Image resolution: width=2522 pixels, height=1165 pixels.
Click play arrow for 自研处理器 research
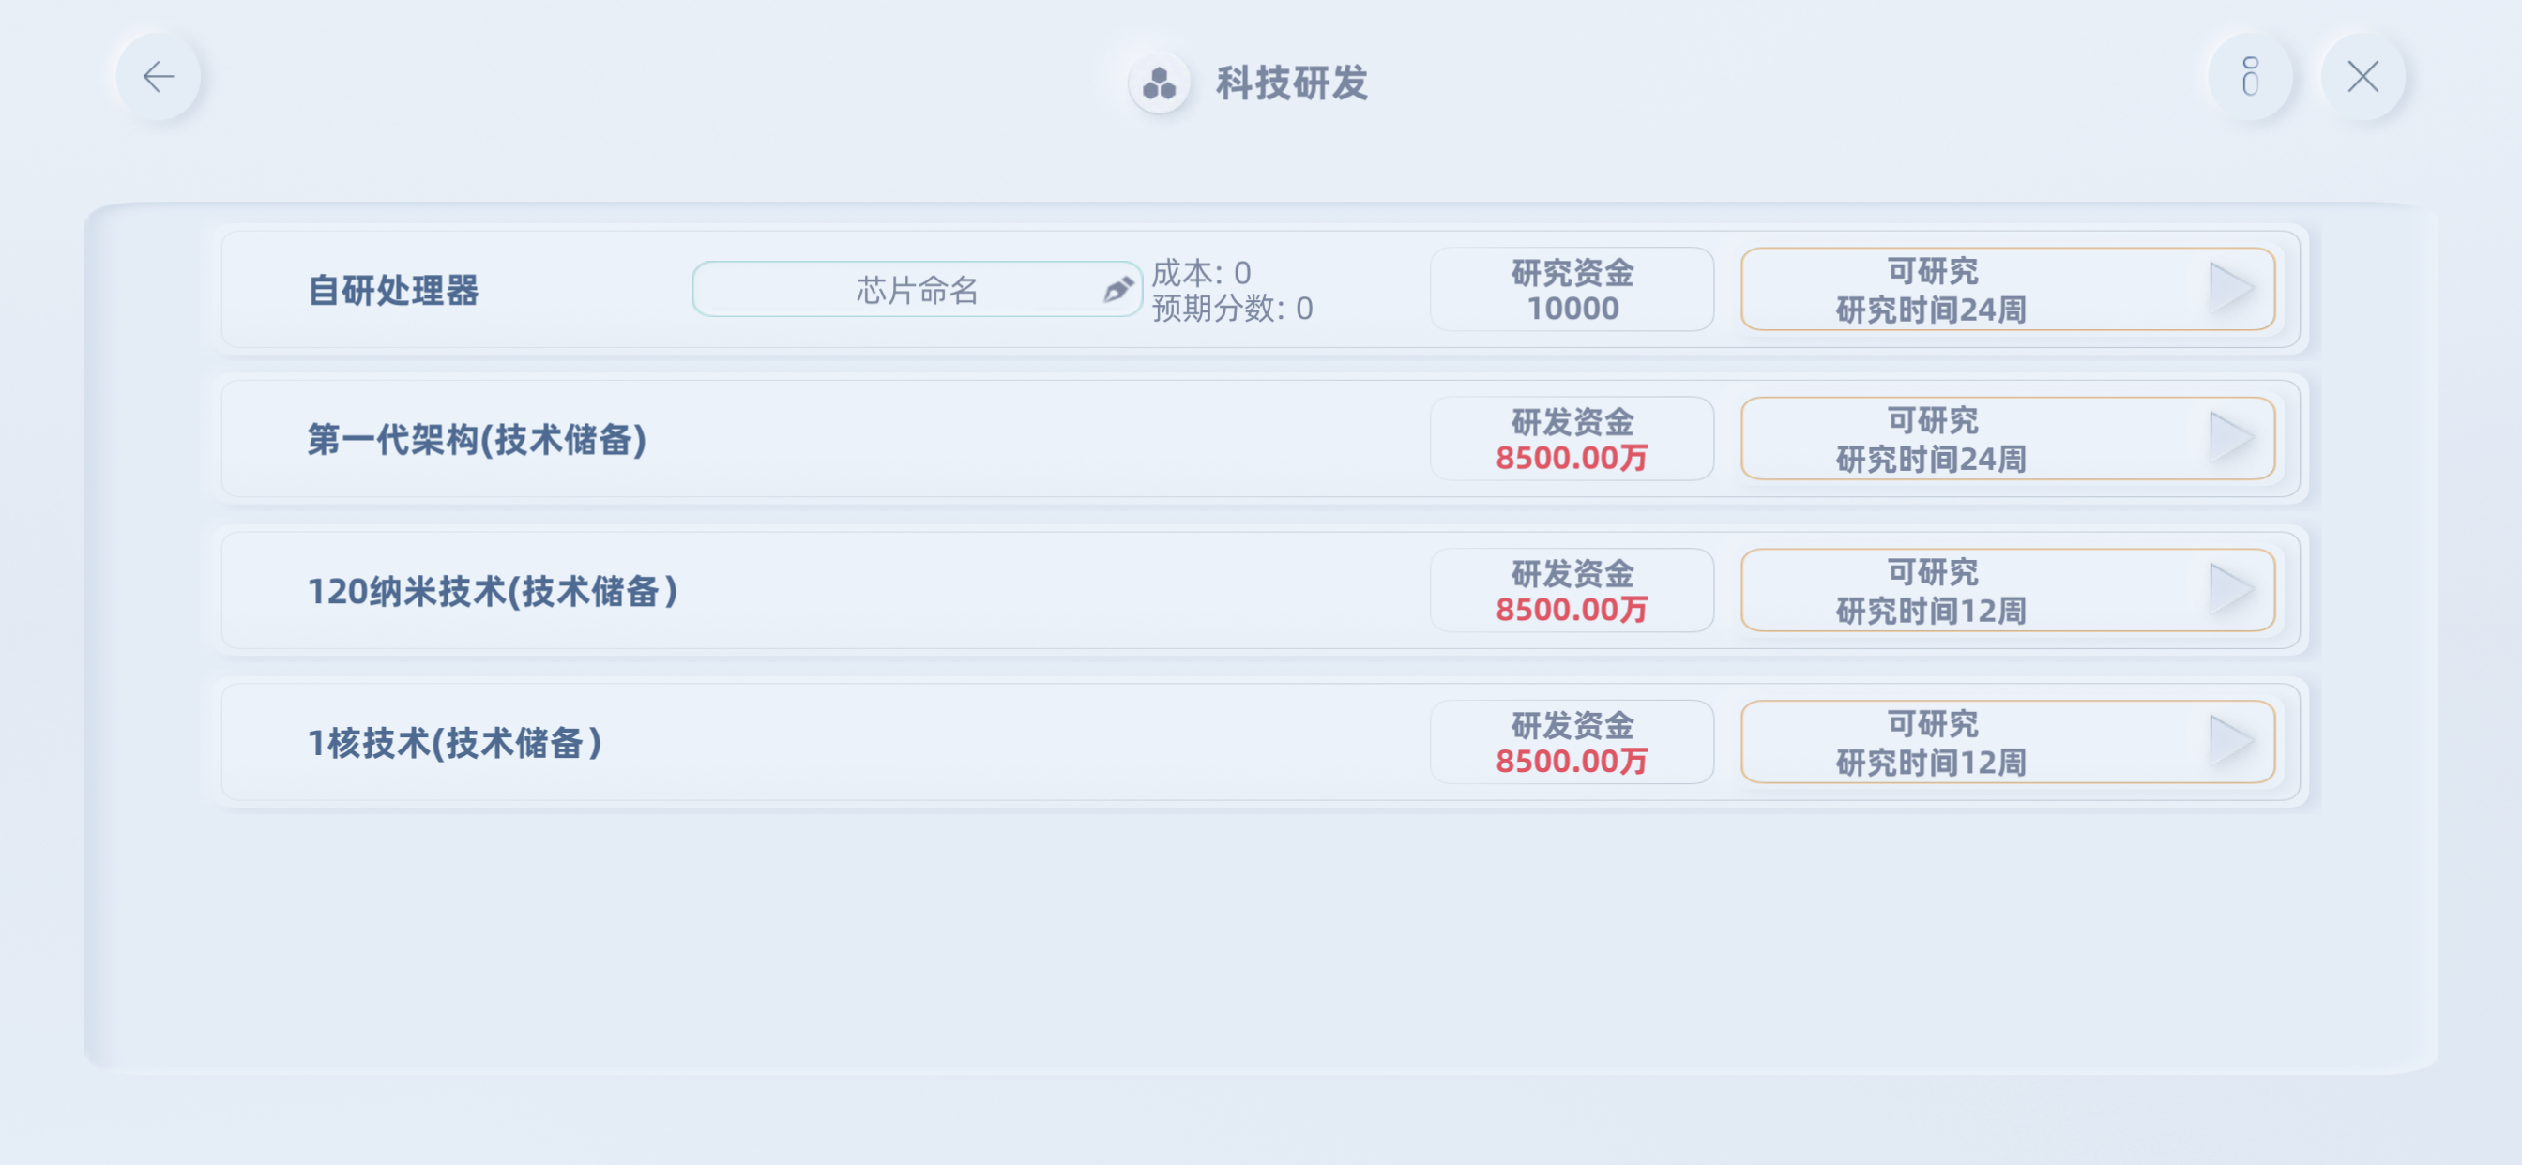(x=2231, y=289)
